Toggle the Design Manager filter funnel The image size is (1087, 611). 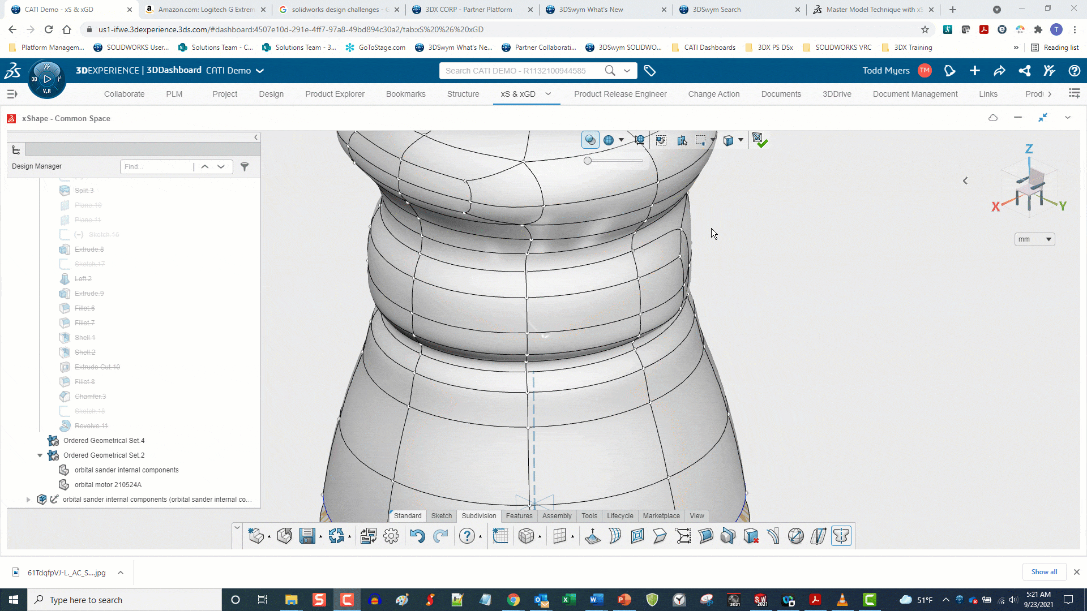pos(245,166)
